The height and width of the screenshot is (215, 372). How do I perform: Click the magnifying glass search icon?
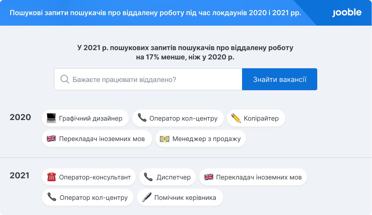pos(65,79)
